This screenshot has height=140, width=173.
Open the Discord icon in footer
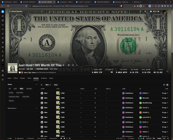click(x=61, y=138)
